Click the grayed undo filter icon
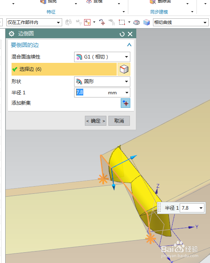 (x=79, y=22)
